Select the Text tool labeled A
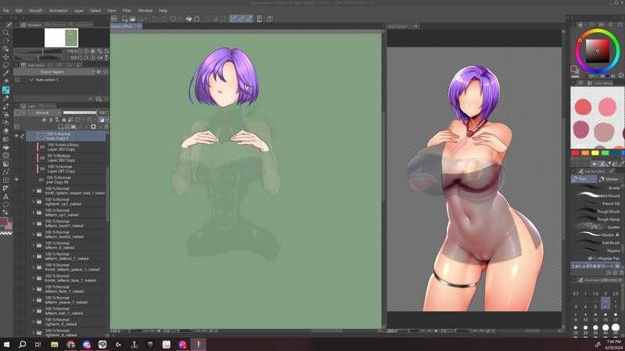This screenshot has height=351, width=625. tap(5, 197)
